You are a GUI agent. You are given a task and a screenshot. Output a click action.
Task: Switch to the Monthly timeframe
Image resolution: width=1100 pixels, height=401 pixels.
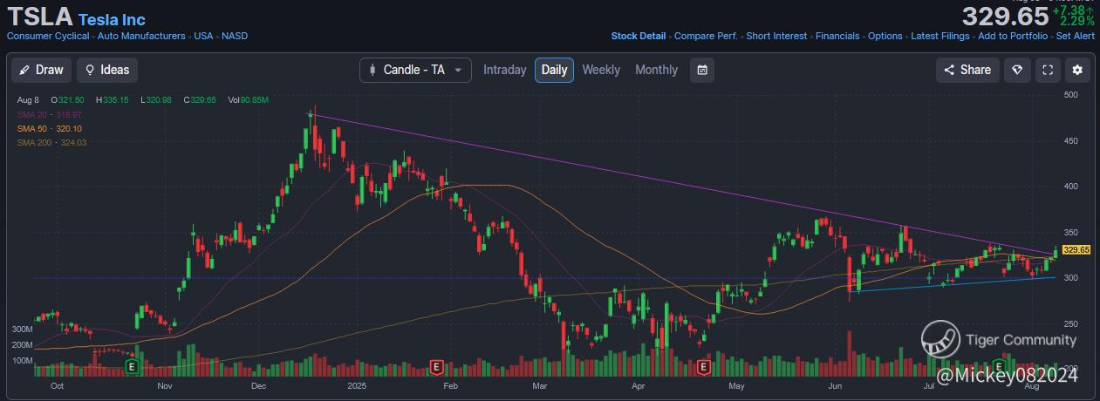click(x=656, y=70)
